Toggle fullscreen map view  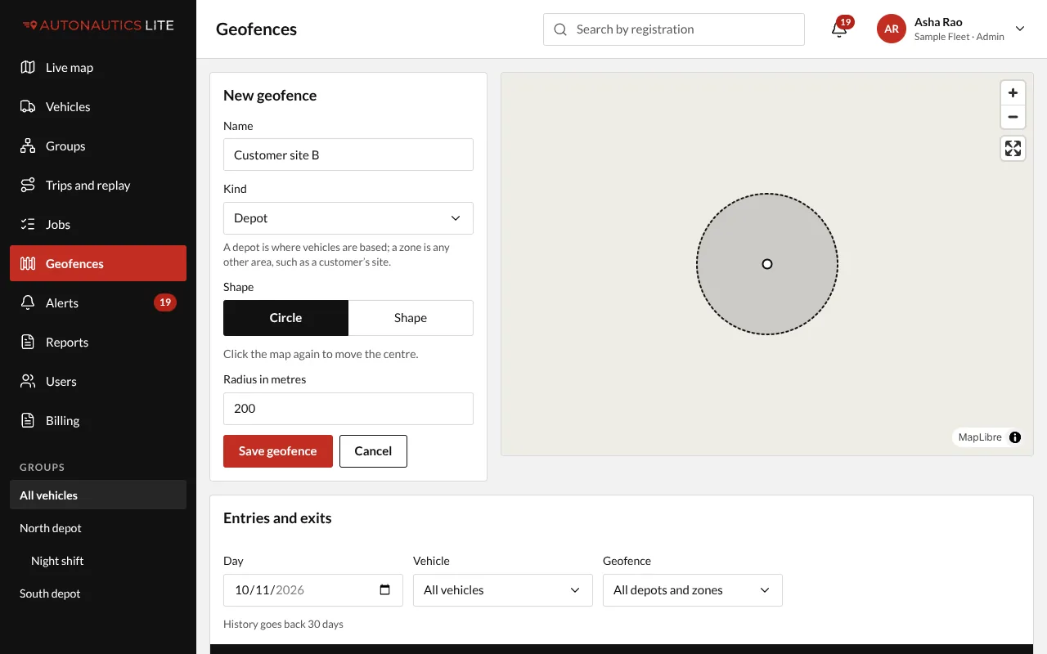pos(1013,148)
